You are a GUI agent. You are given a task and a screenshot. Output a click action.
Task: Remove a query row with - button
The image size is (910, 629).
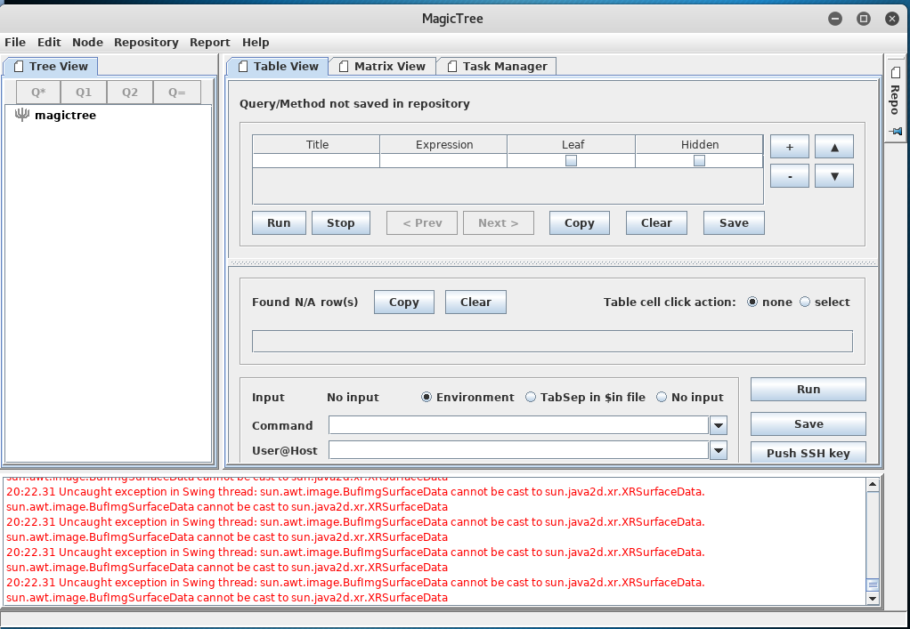coord(789,175)
